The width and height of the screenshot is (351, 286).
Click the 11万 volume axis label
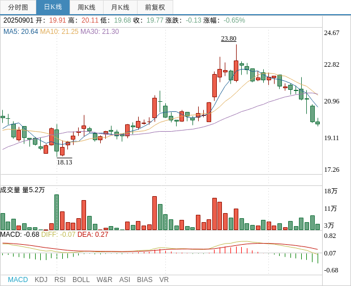pyautogui.click(x=330, y=209)
